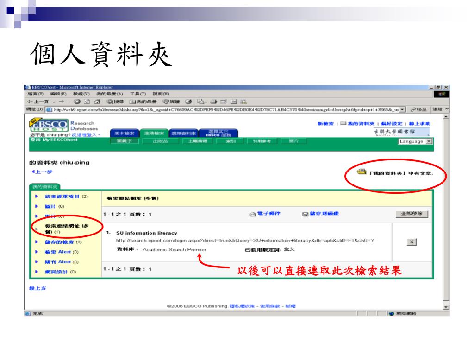Switch to the 基本檢索 tab
Image resolution: width=474 pixels, height=356 pixels.
(x=124, y=133)
